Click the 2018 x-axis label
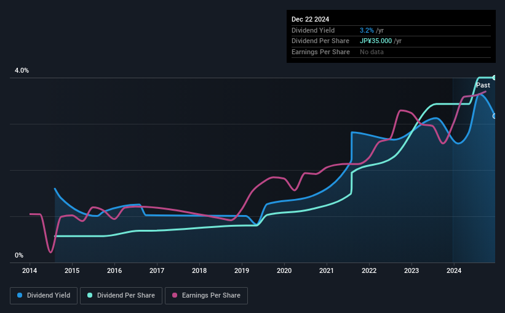Viewport: 505px width, 313px height. click(199, 270)
